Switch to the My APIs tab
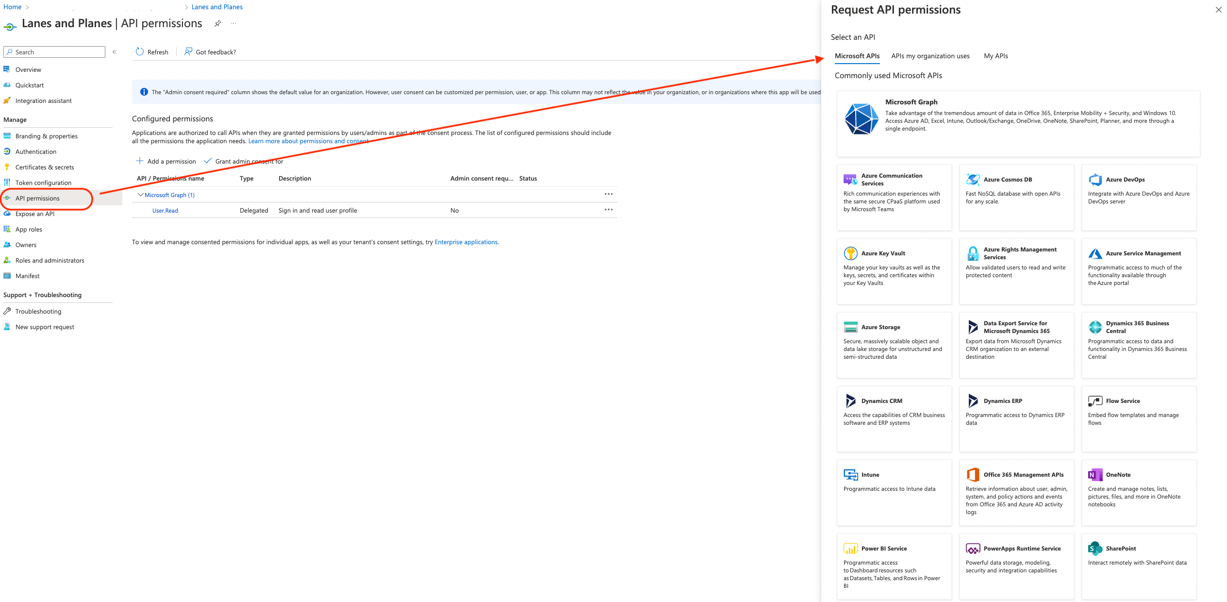The height and width of the screenshot is (602, 1227). coord(996,56)
